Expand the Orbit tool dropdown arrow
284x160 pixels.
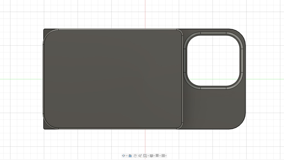click(x=127, y=156)
